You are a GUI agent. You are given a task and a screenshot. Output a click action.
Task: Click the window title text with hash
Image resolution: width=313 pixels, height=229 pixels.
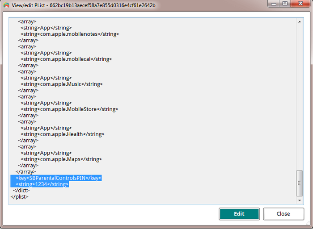click(x=84, y=5)
